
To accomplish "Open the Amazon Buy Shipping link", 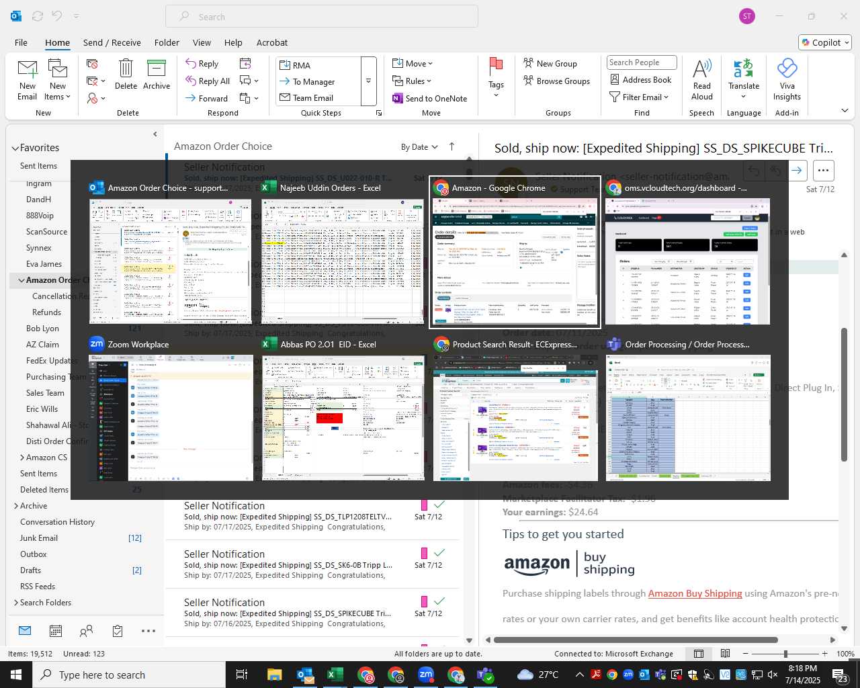I will [695, 593].
